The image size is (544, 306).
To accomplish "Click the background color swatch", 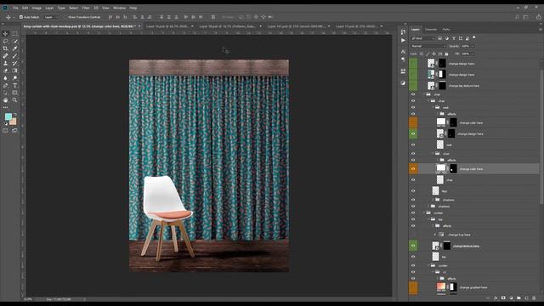I will [14, 122].
